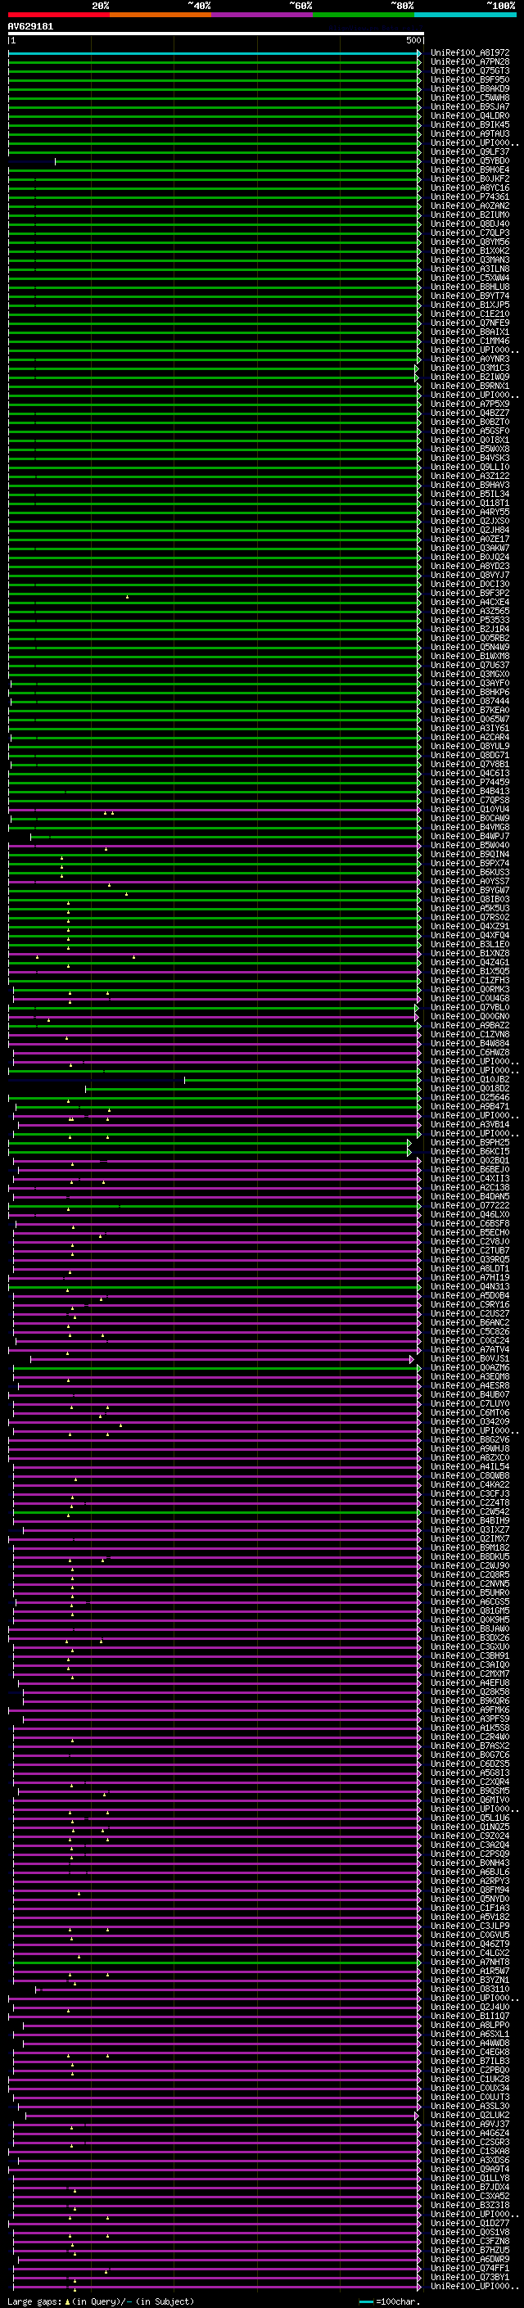Image resolution: width=524 pixels, height=2308 pixels.
Task: Select label UniRef100_A9VJ37
Action: tap(470, 2124)
